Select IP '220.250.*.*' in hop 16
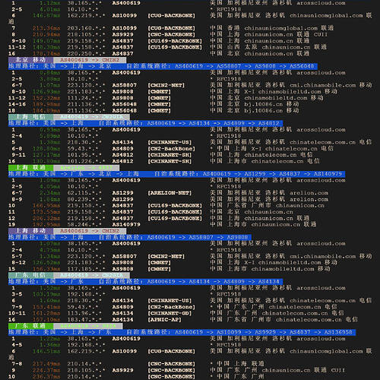380x380 pixels. [x=86, y=53]
